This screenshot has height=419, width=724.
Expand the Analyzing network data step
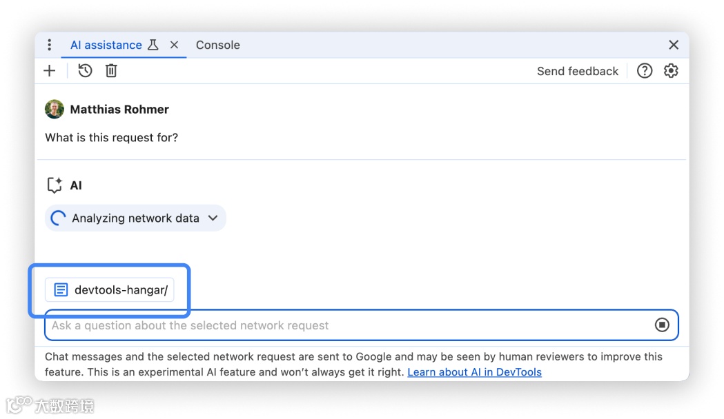tap(135, 218)
